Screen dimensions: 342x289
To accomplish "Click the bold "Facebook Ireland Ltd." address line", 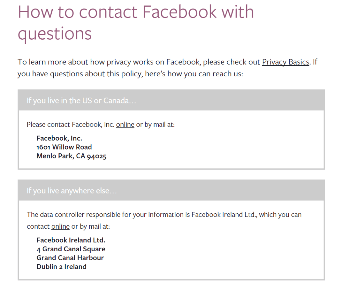I will click(x=71, y=240).
